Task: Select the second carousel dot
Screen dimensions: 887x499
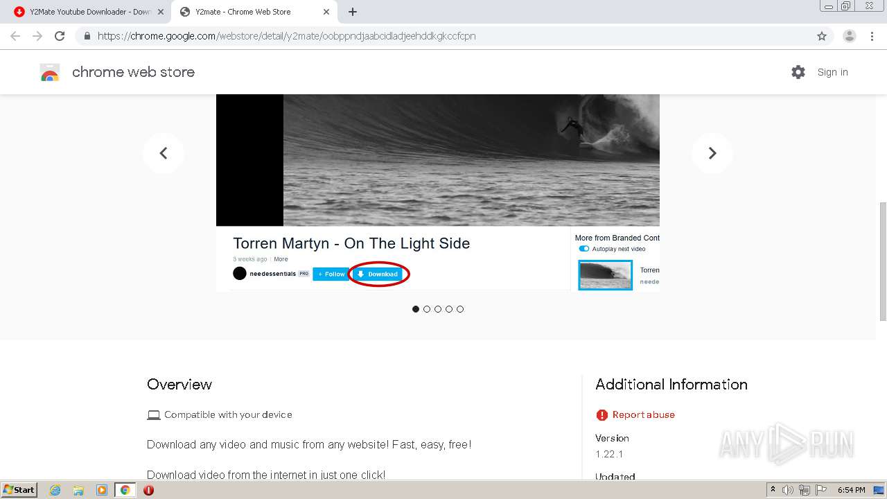Action: (x=427, y=309)
